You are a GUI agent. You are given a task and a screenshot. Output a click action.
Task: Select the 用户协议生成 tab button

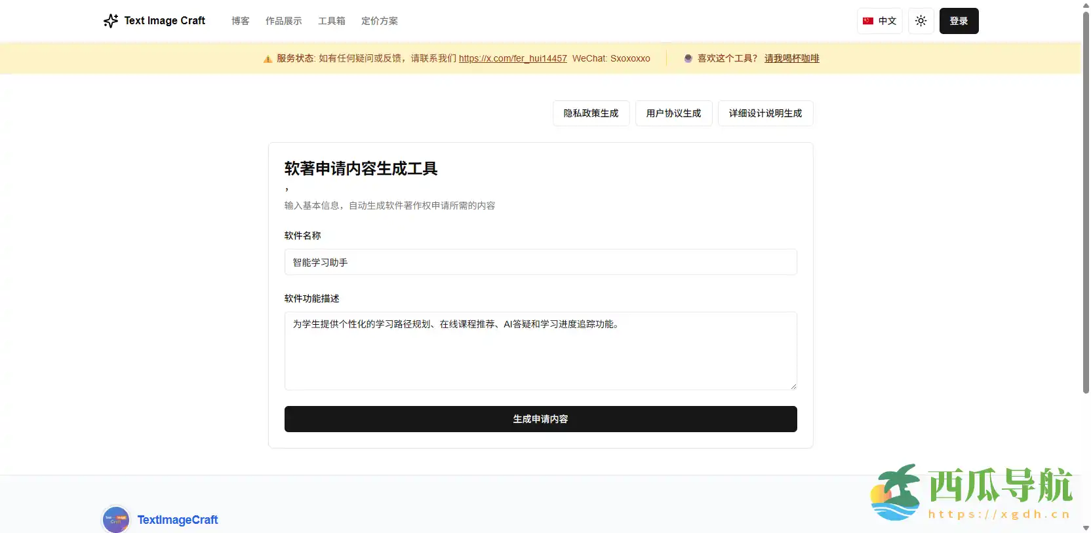(673, 113)
